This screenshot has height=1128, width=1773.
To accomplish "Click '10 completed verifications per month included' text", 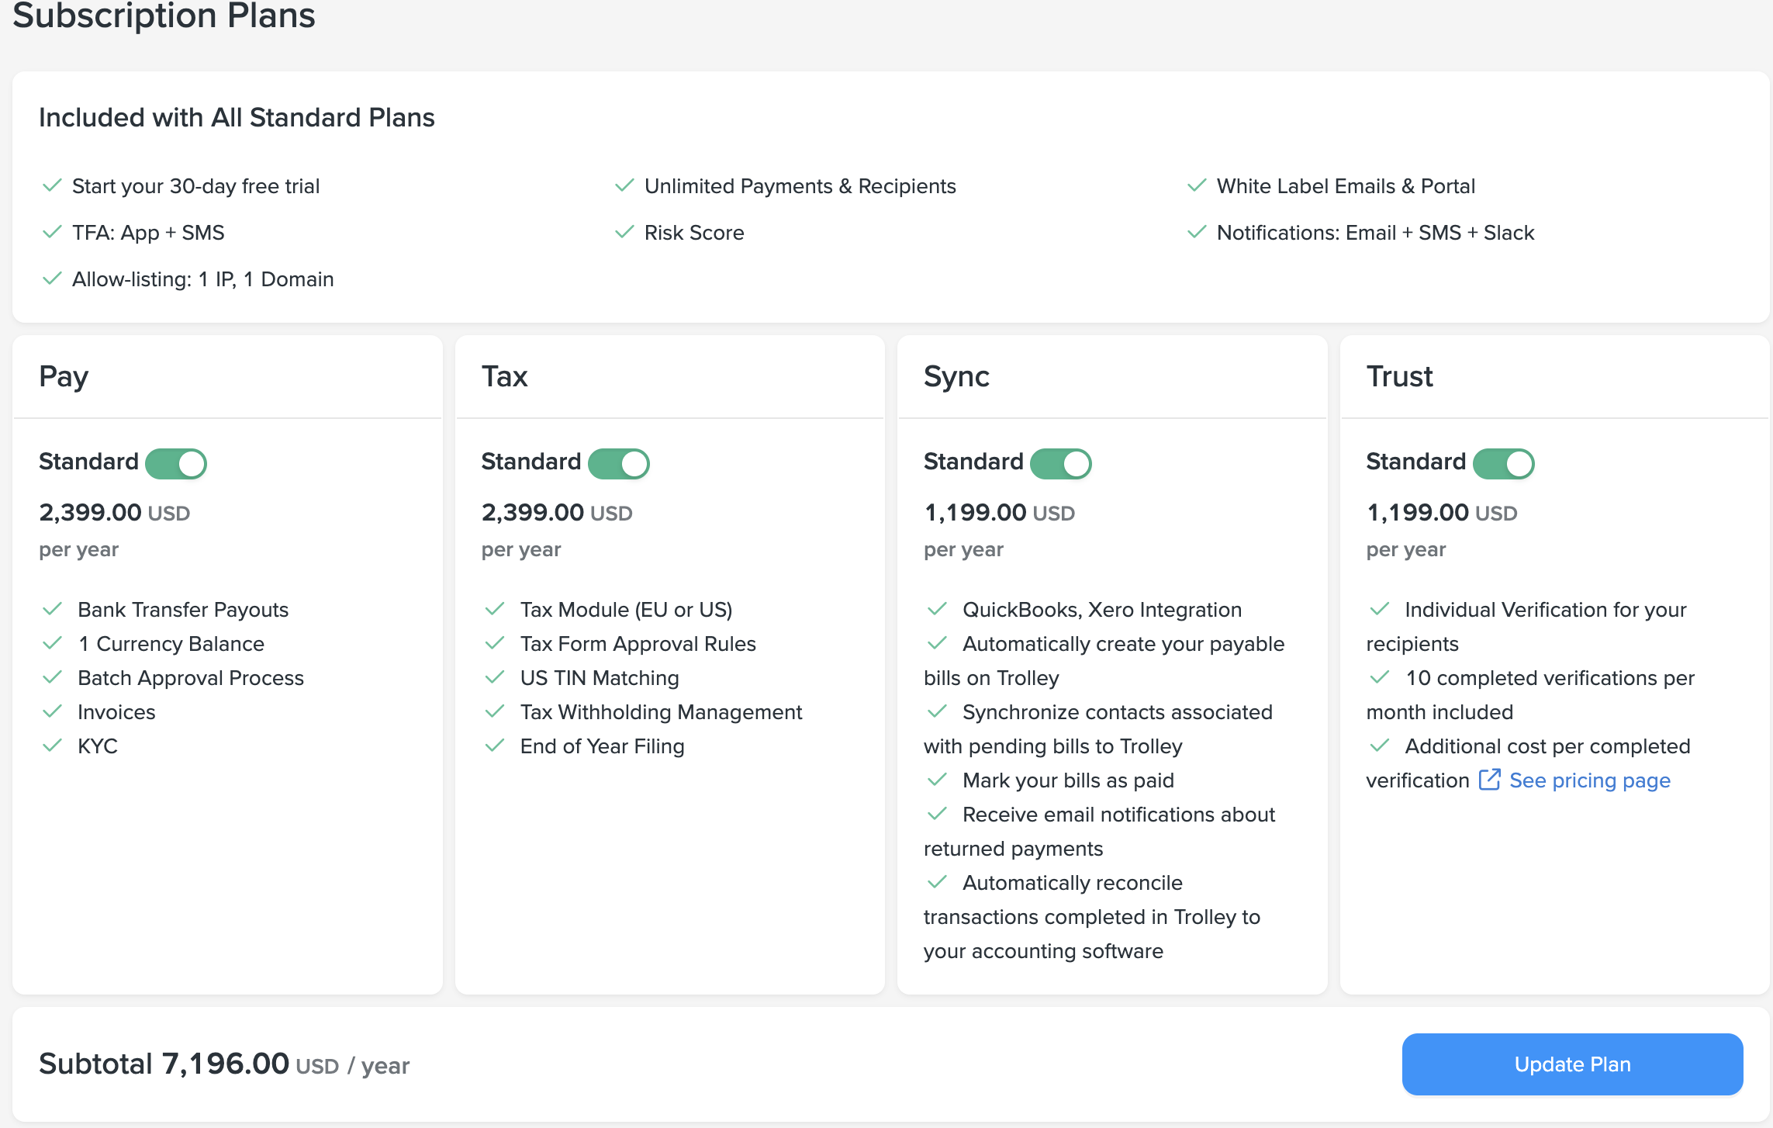I will [x=1530, y=695].
